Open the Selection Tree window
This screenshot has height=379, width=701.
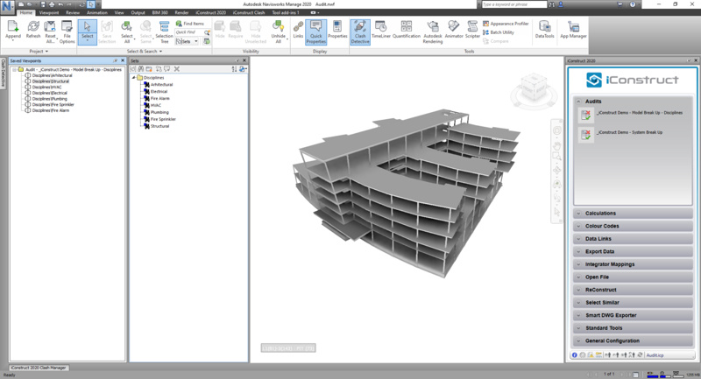click(x=164, y=32)
